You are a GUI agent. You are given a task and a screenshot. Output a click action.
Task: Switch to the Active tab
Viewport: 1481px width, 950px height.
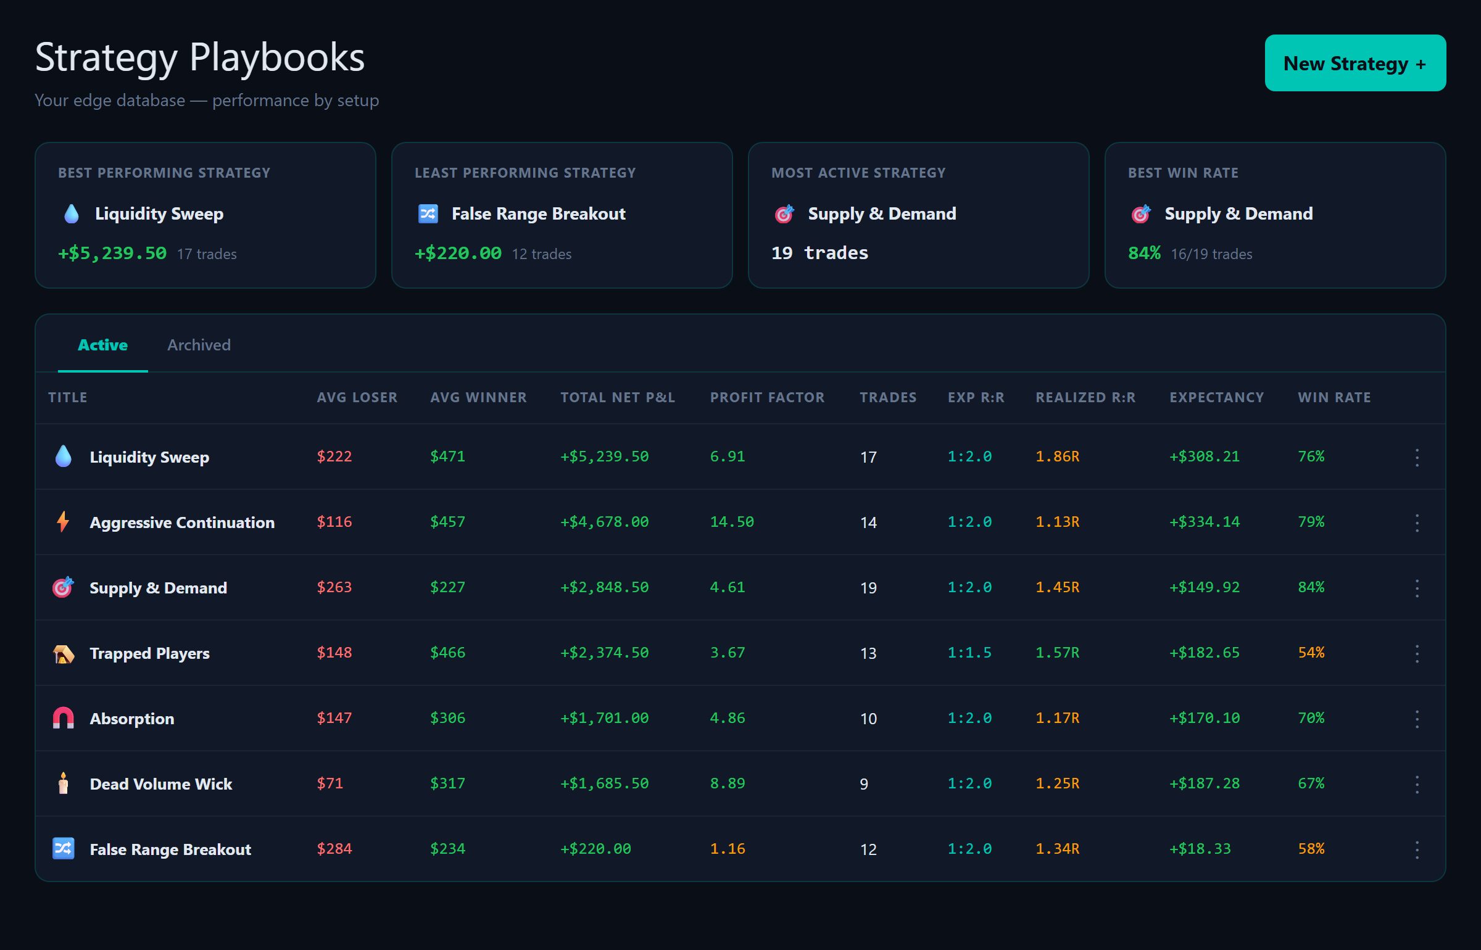click(x=102, y=345)
